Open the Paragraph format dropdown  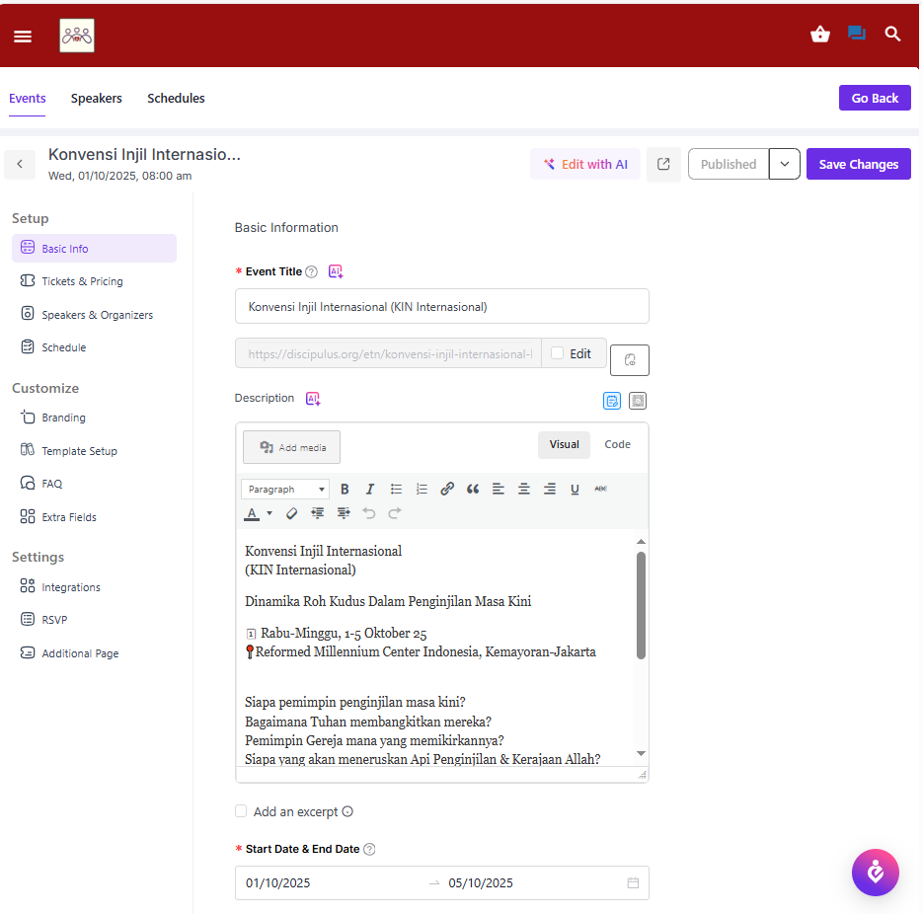285,489
